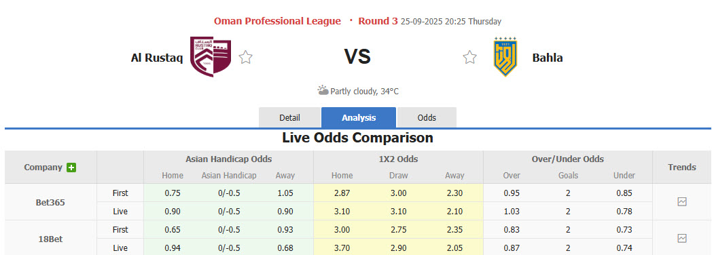
Task: Click Bet365 first Over odds 0.95
Action: [512, 193]
